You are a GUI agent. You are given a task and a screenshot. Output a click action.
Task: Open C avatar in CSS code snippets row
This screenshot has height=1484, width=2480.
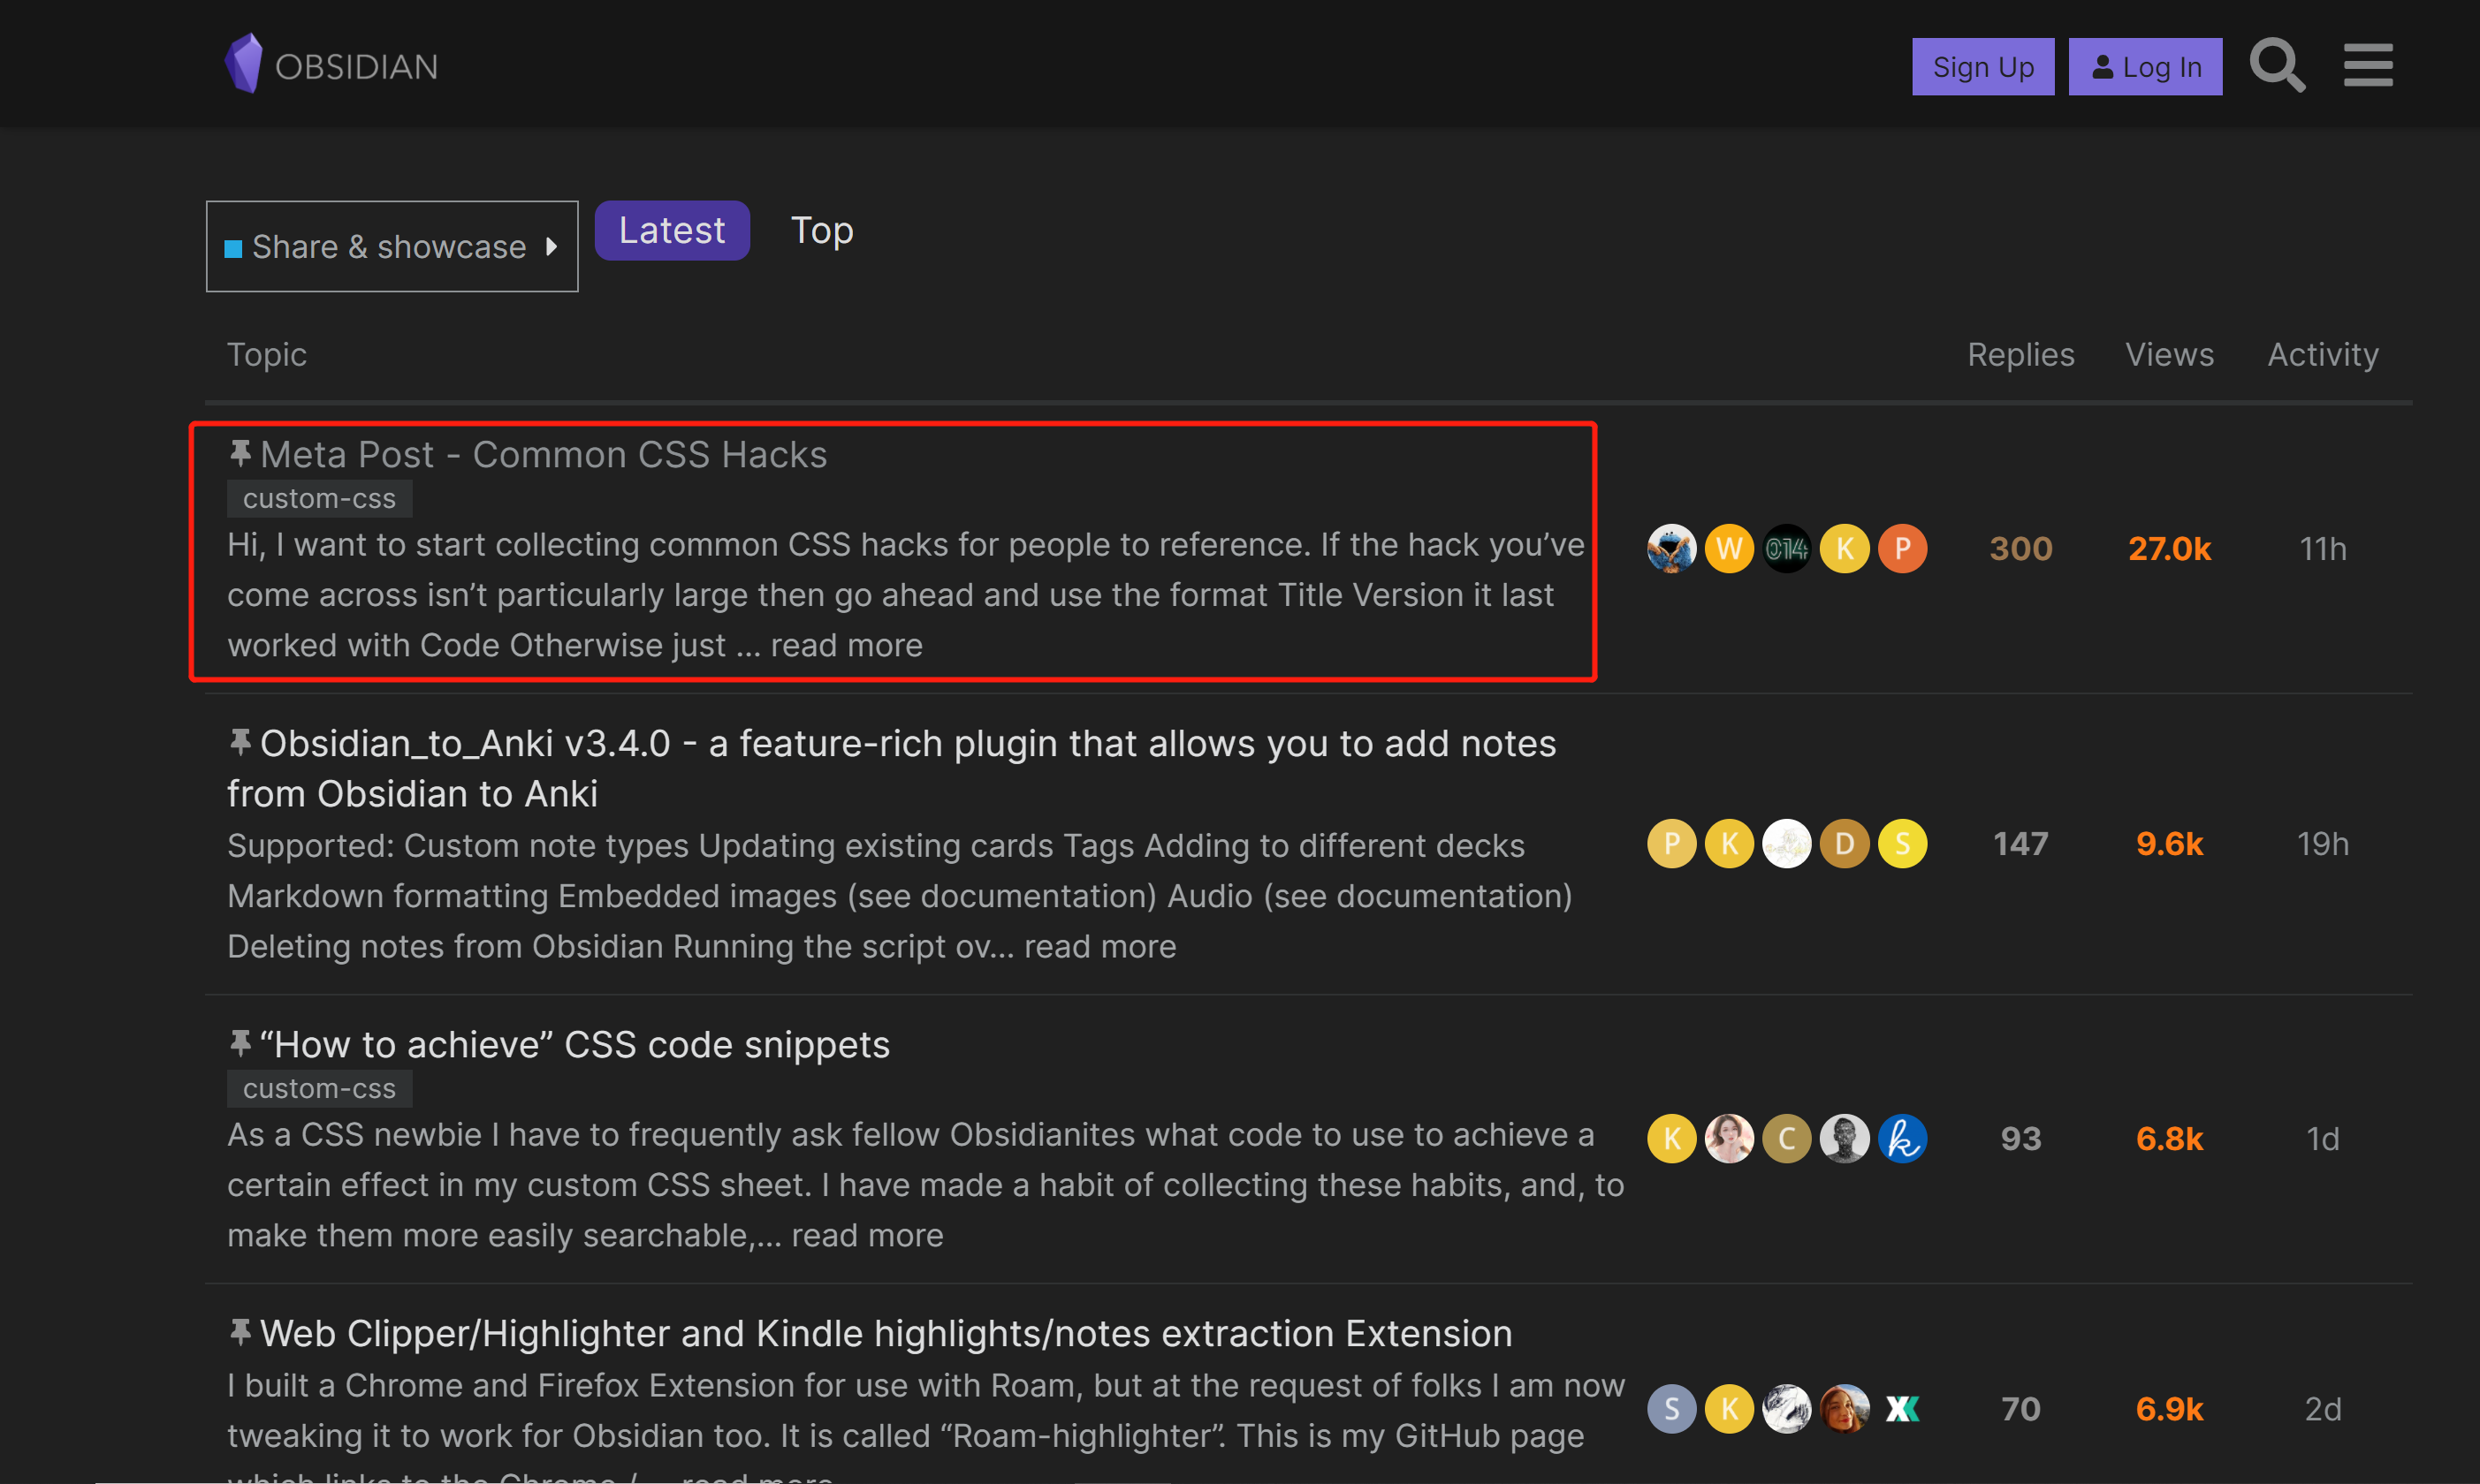click(x=1785, y=1138)
